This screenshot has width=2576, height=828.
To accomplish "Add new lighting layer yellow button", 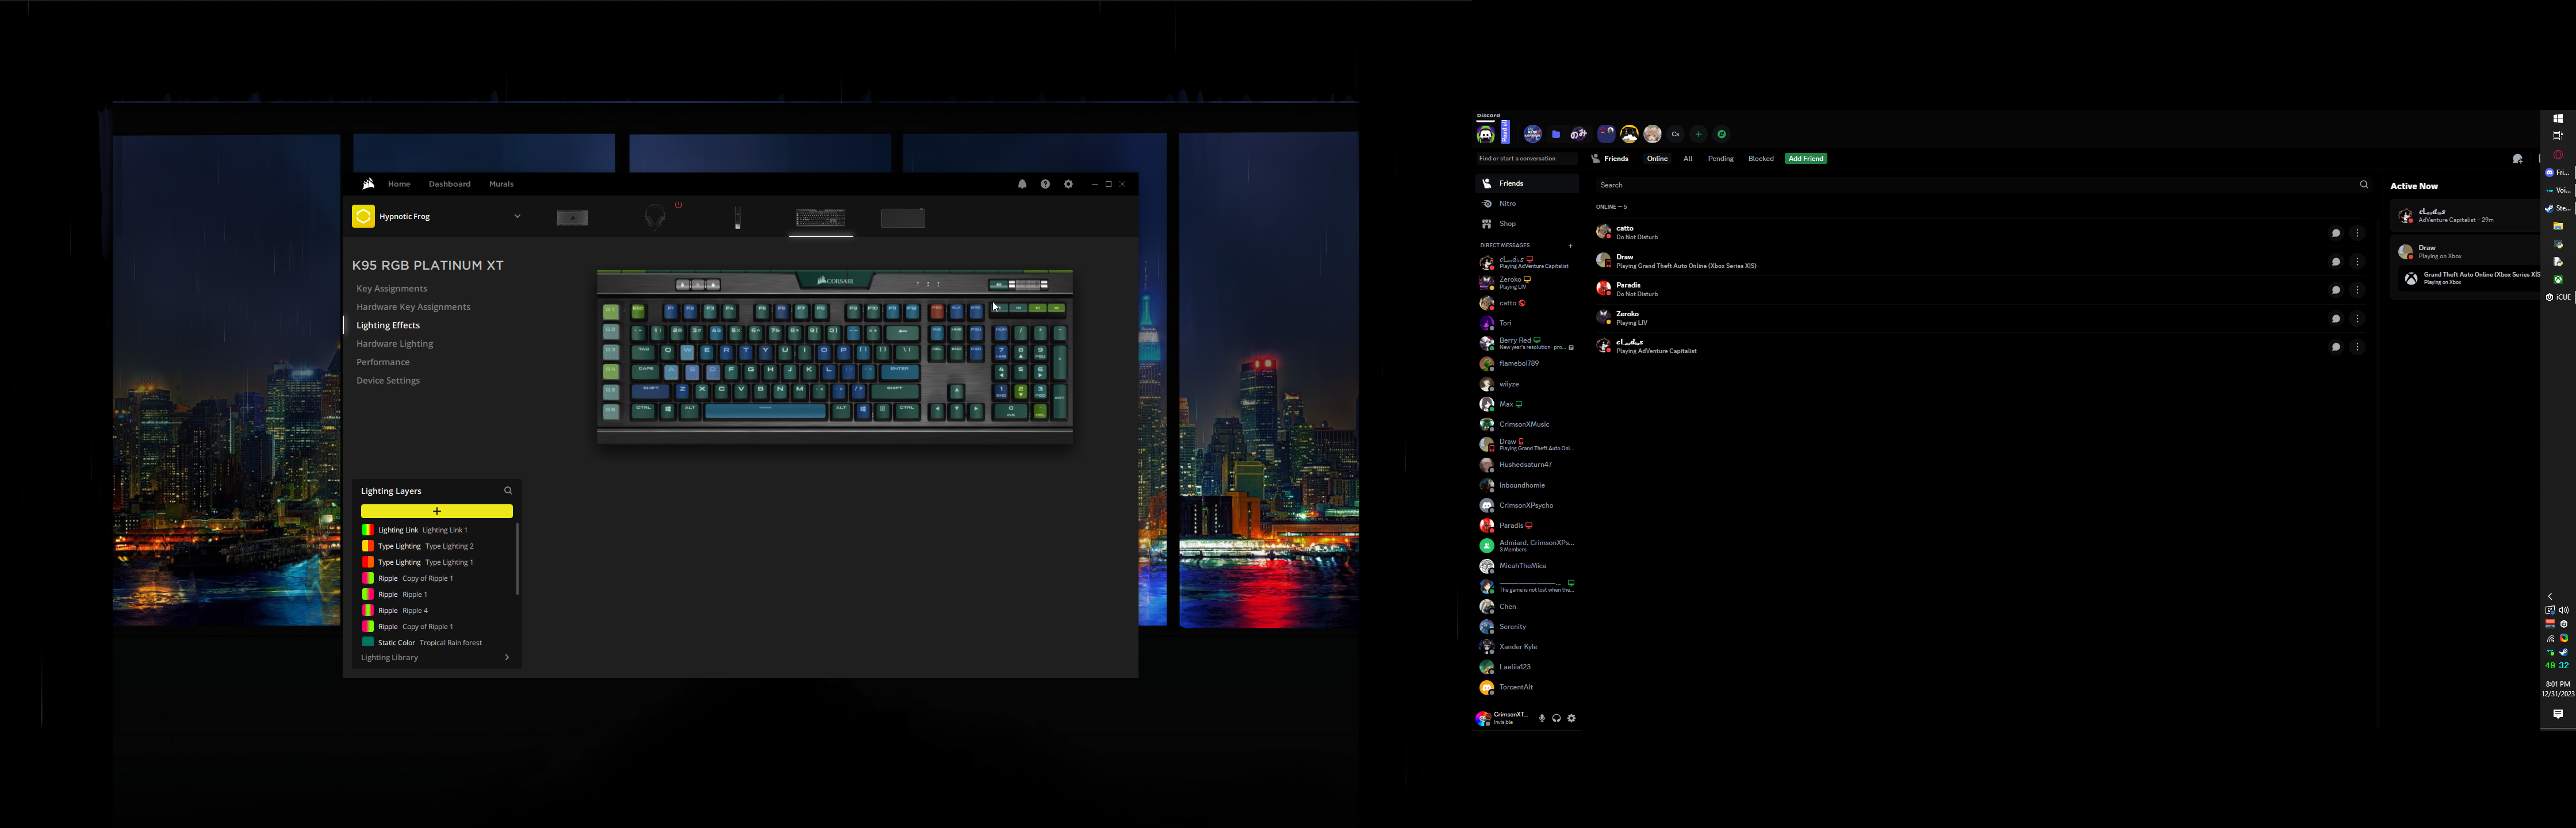I will tap(437, 511).
